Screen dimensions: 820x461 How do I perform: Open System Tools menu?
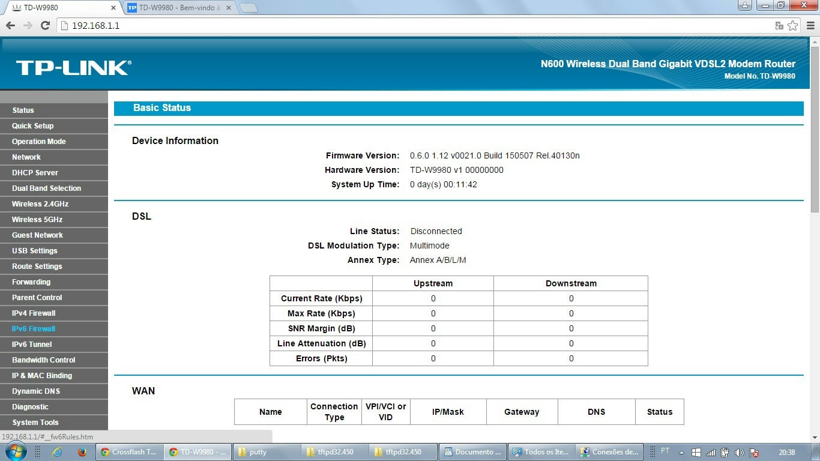[x=54, y=422]
